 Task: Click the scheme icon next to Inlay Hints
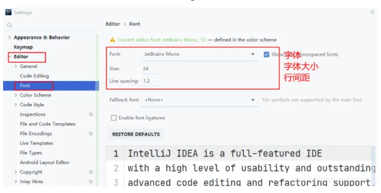(91, 181)
